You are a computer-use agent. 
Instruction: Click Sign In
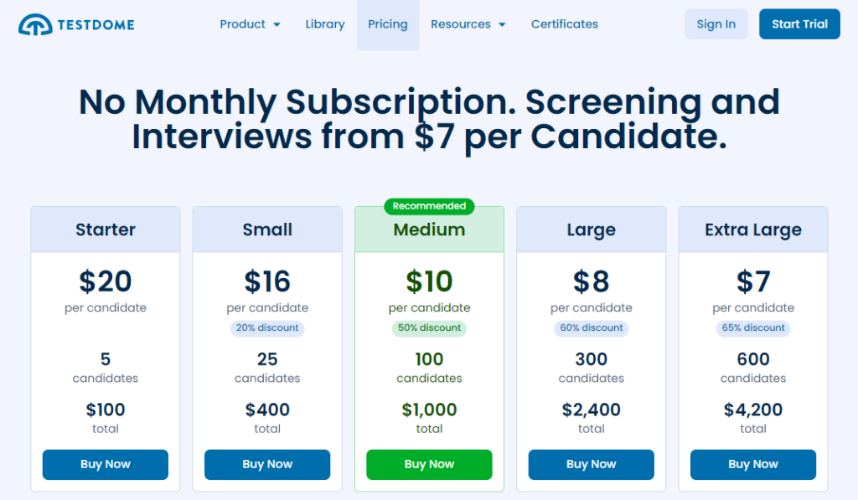[x=716, y=24]
